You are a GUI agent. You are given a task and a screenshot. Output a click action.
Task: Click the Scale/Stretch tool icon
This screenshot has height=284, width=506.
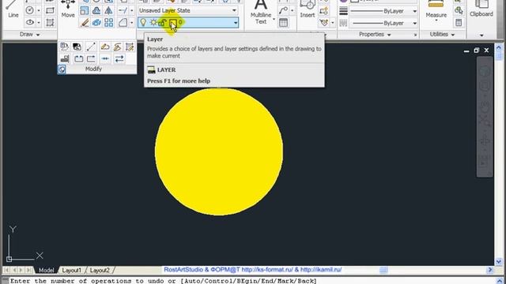pyautogui.click(x=85, y=10)
